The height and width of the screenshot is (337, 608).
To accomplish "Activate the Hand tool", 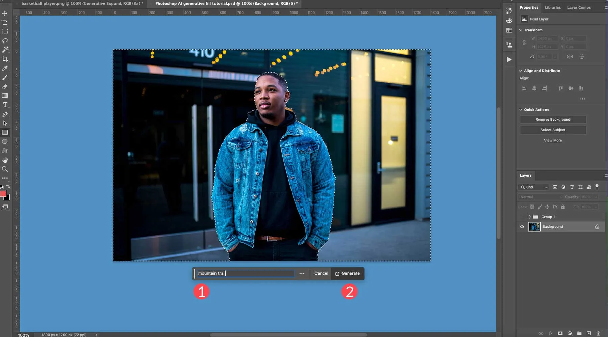I will click(5, 160).
